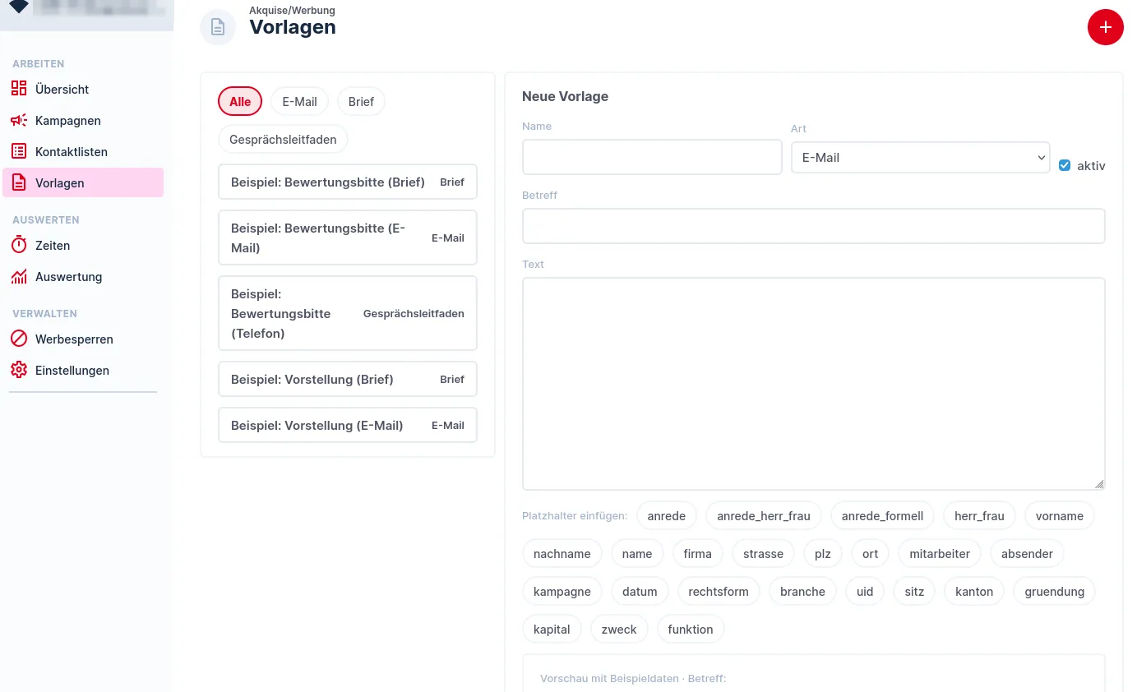The width and height of the screenshot is (1137, 692).
Task: Insert the kampagne placeholder
Action: point(562,591)
